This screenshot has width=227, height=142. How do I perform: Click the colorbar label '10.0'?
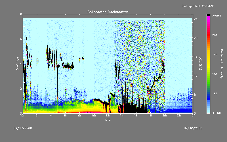(x=215, y=74)
